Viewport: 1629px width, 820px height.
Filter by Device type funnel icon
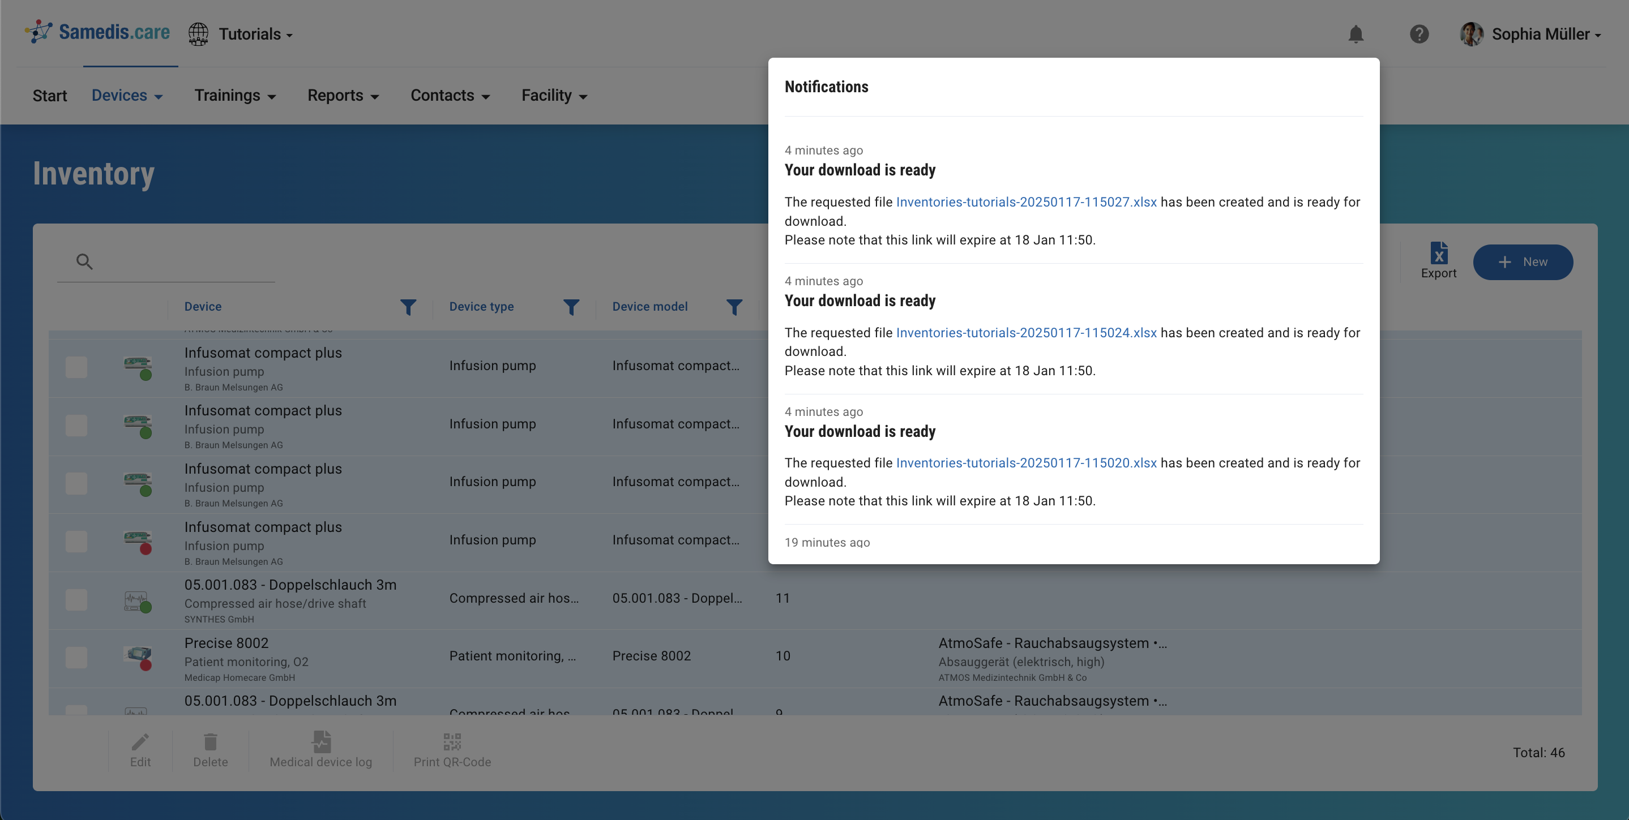571,307
